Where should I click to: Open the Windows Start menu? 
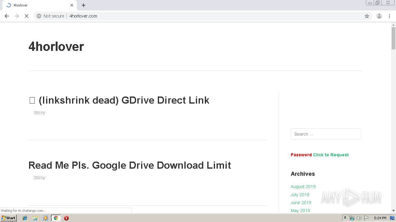click(x=9, y=218)
